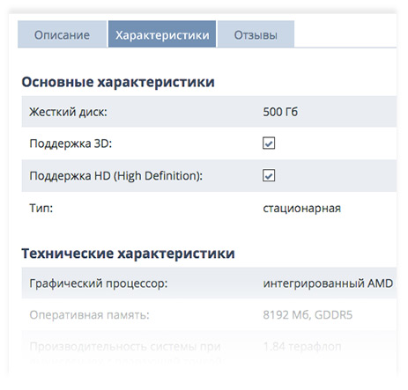Select the Тип label

coord(41,208)
